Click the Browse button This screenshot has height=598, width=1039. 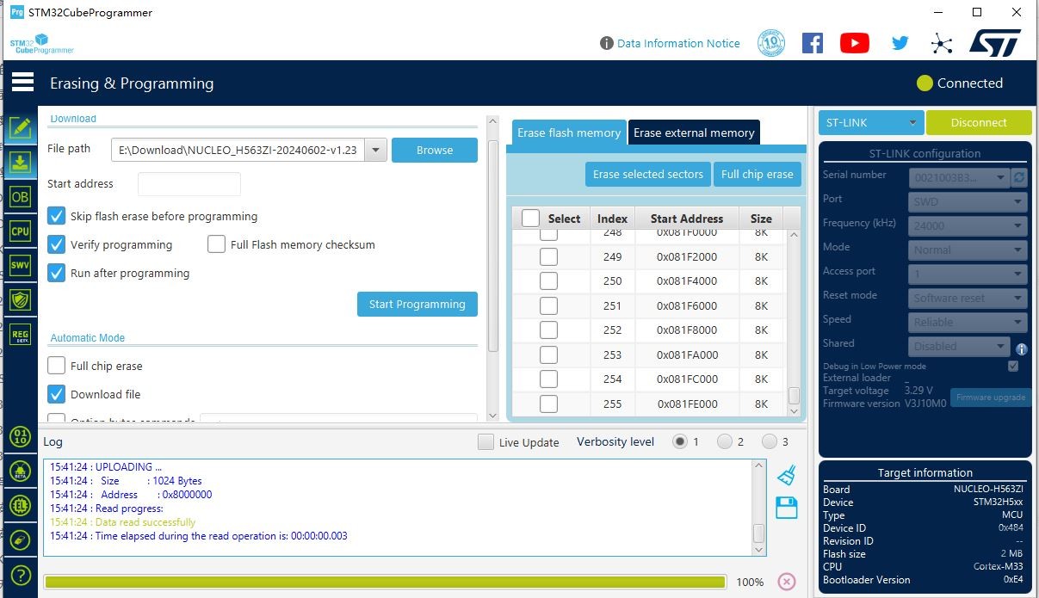click(x=435, y=150)
